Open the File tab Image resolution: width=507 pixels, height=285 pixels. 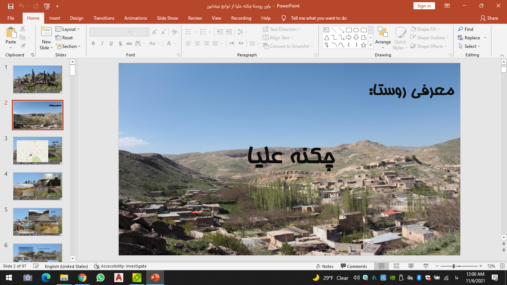click(x=11, y=18)
